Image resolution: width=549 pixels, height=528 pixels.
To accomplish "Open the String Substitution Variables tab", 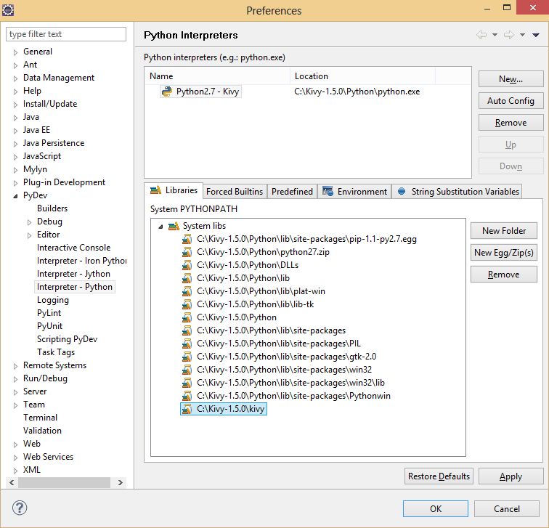I will tap(457, 192).
